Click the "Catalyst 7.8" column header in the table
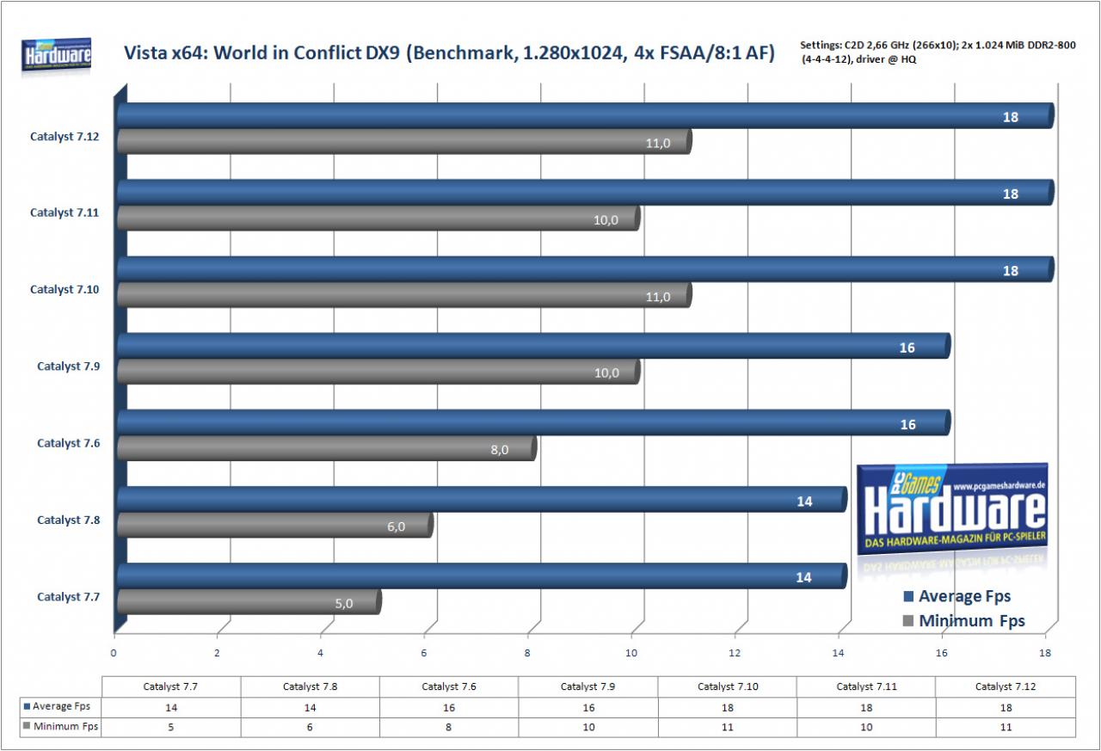Viewport: 1101px width, 751px height. point(310,686)
